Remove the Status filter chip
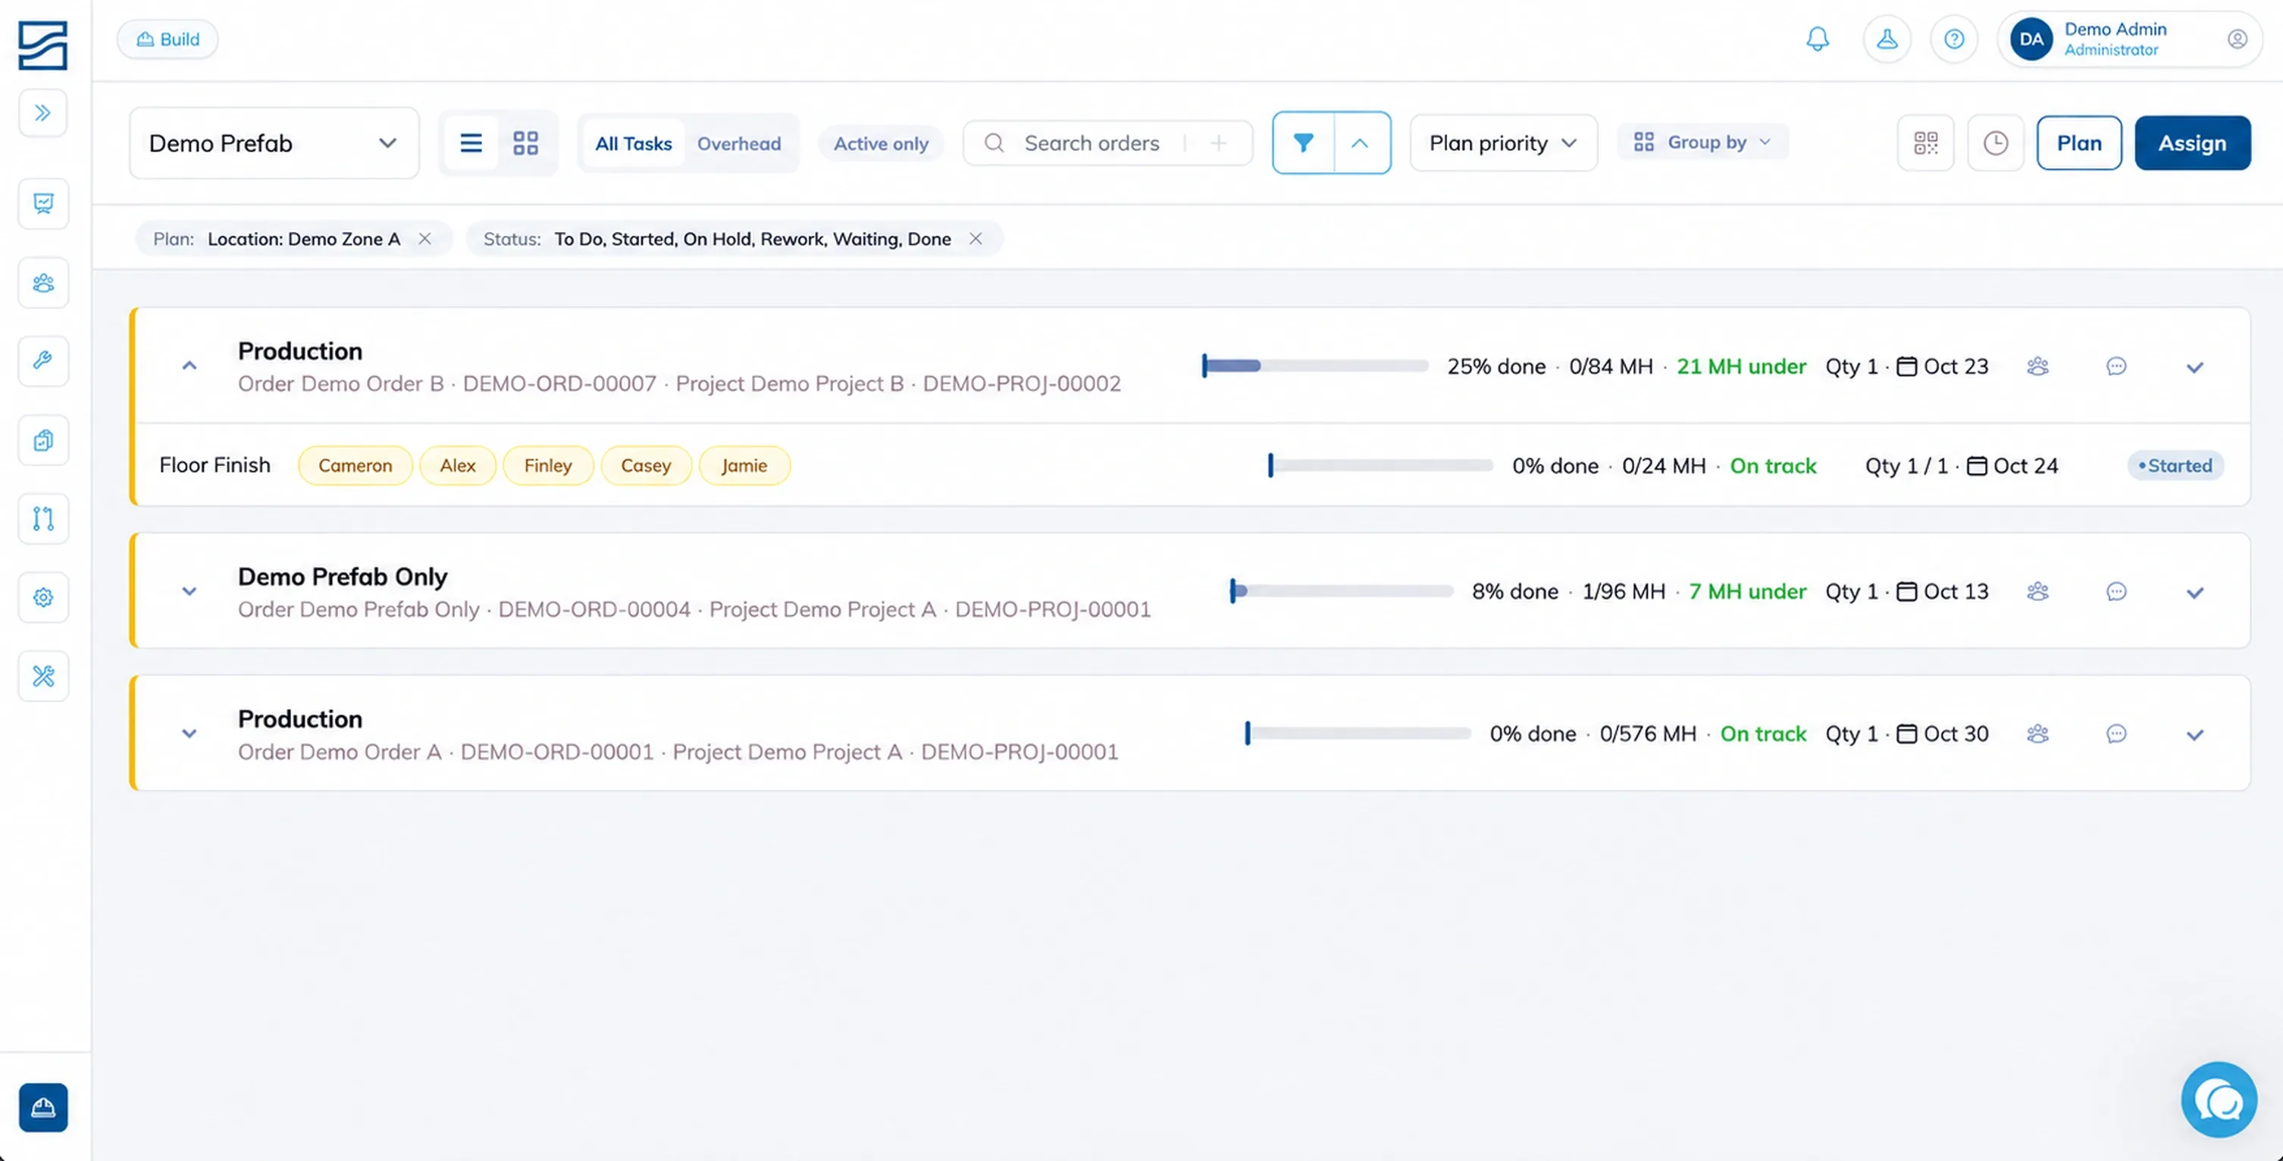This screenshot has height=1161, width=2283. pyautogui.click(x=975, y=239)
